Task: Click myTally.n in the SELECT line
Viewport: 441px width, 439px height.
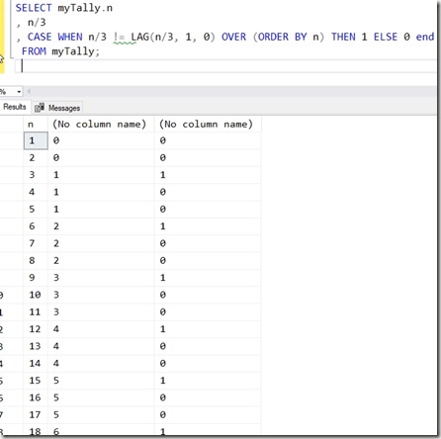Action: tap(85, 8)
